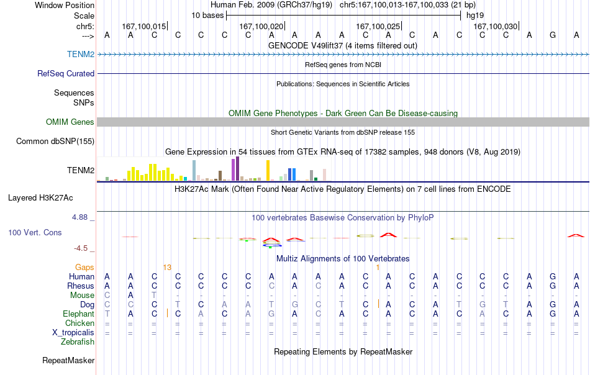Select the Elephant species row label
Viewport: 590px width, 375px height.
78,314
